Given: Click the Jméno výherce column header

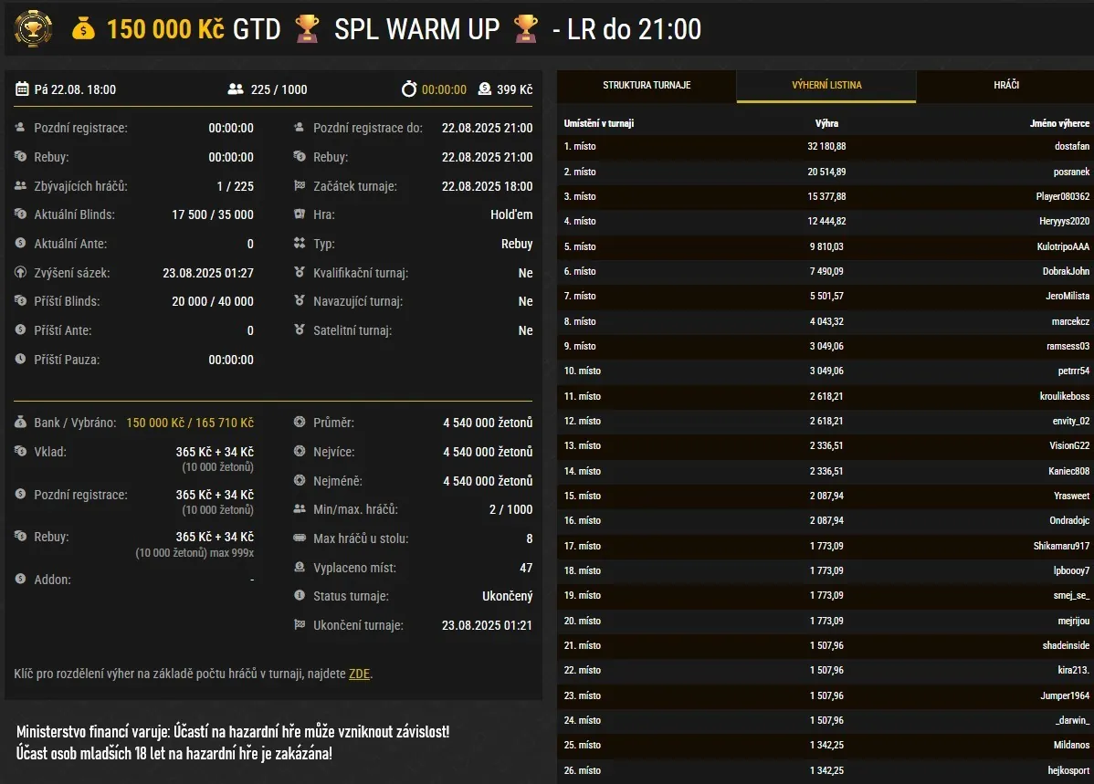Looking at the screenshot, I should [x=1059, y=123].
